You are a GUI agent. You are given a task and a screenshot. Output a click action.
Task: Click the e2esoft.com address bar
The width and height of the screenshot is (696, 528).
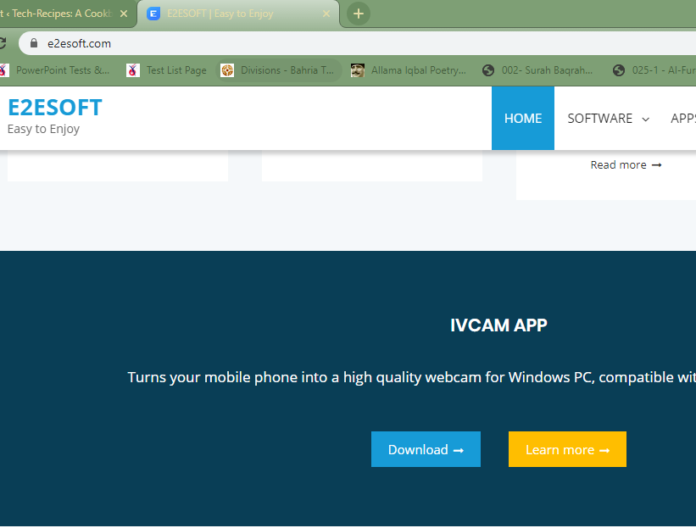tap(357, 43)
